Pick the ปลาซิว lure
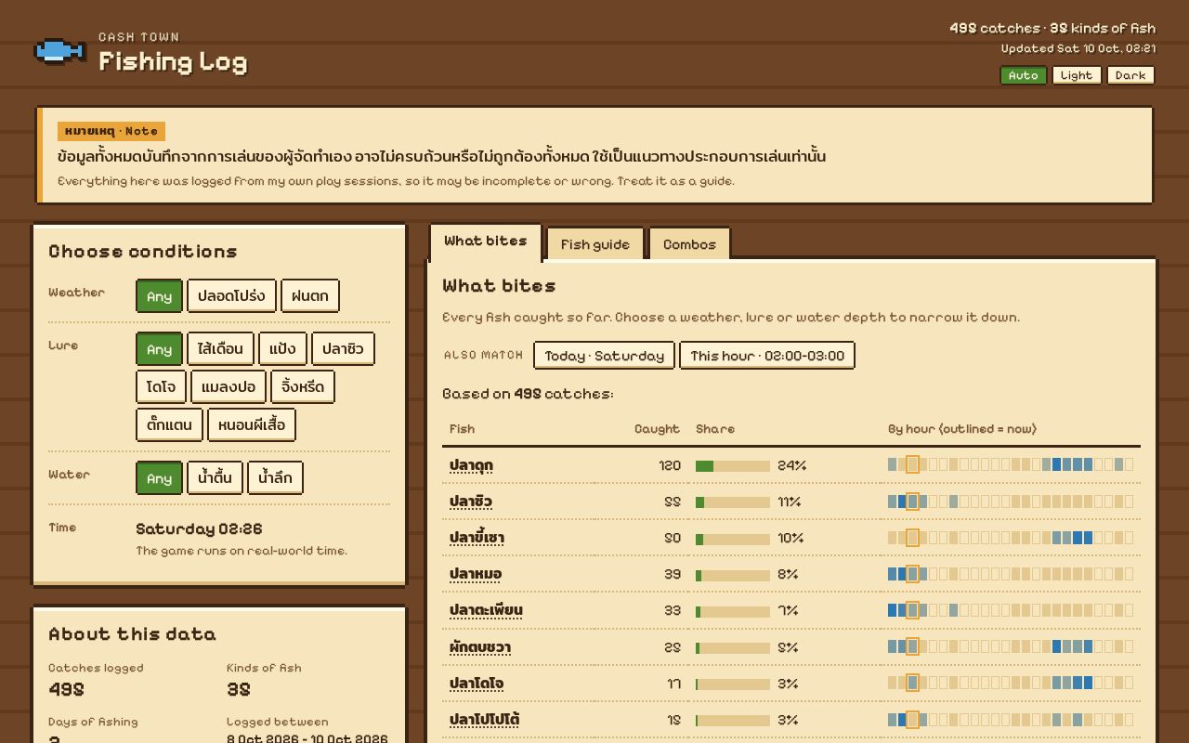This screenshot has height=743, width=1189. click(x=343, y=349)
